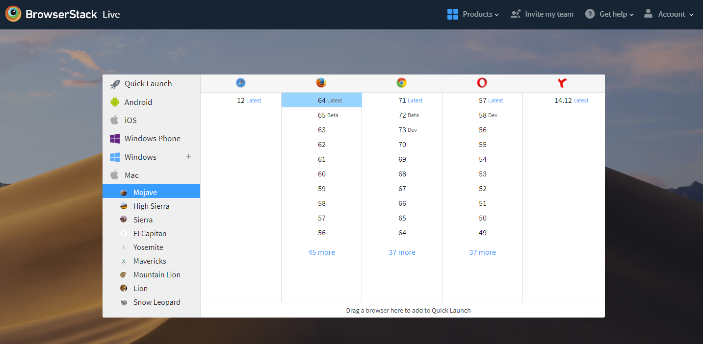
Task: Select the Chrome browser column icon
Action: tap(402, 83)
